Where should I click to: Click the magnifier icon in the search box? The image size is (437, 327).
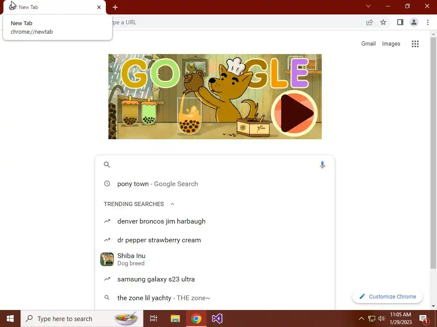tap(107, 165)
